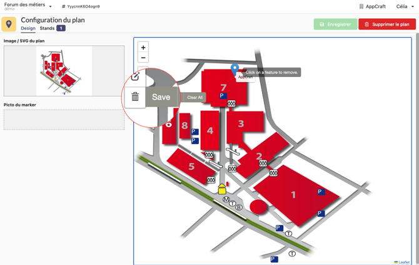Select the edit layers tool
This screenshot has height=265, width=419.
[135, 77]
